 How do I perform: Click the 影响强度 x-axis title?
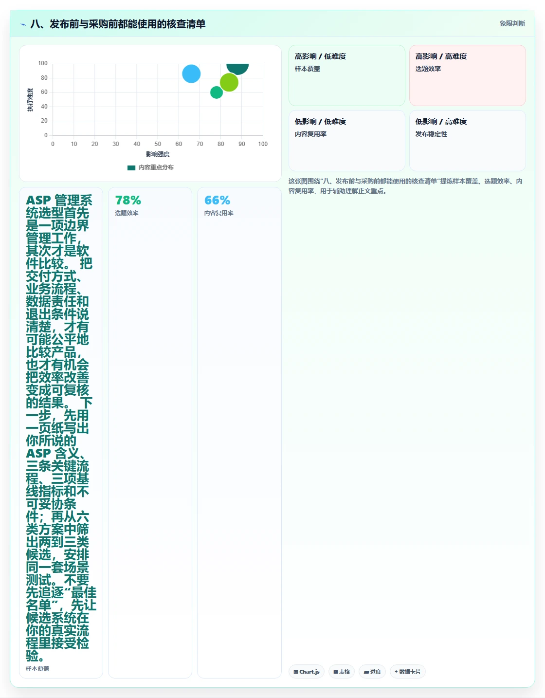point(158,154)
